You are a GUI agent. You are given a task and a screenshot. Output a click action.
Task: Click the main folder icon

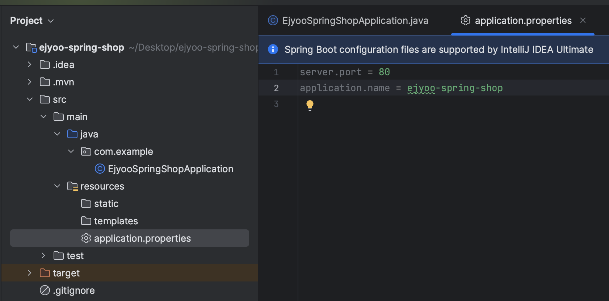click(59, 117)
